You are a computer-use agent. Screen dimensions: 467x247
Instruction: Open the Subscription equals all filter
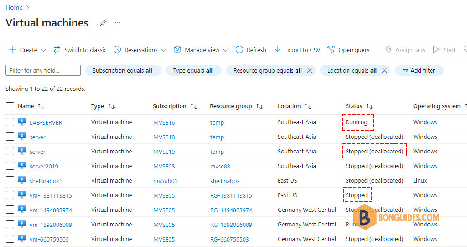pos(123,70)
